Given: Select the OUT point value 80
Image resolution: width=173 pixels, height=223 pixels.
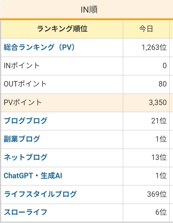Looking at the screenshot, I should [162, 84].
